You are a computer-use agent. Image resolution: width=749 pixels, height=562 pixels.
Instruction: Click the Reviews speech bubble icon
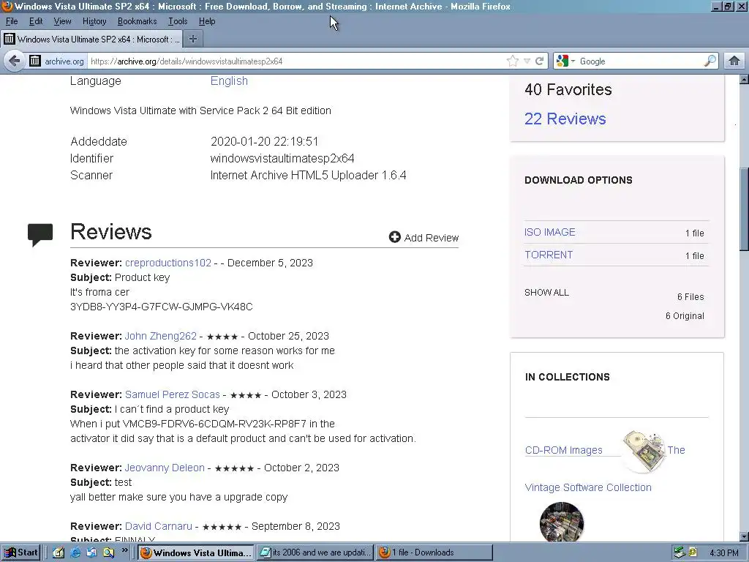click(x=40, y=235)
